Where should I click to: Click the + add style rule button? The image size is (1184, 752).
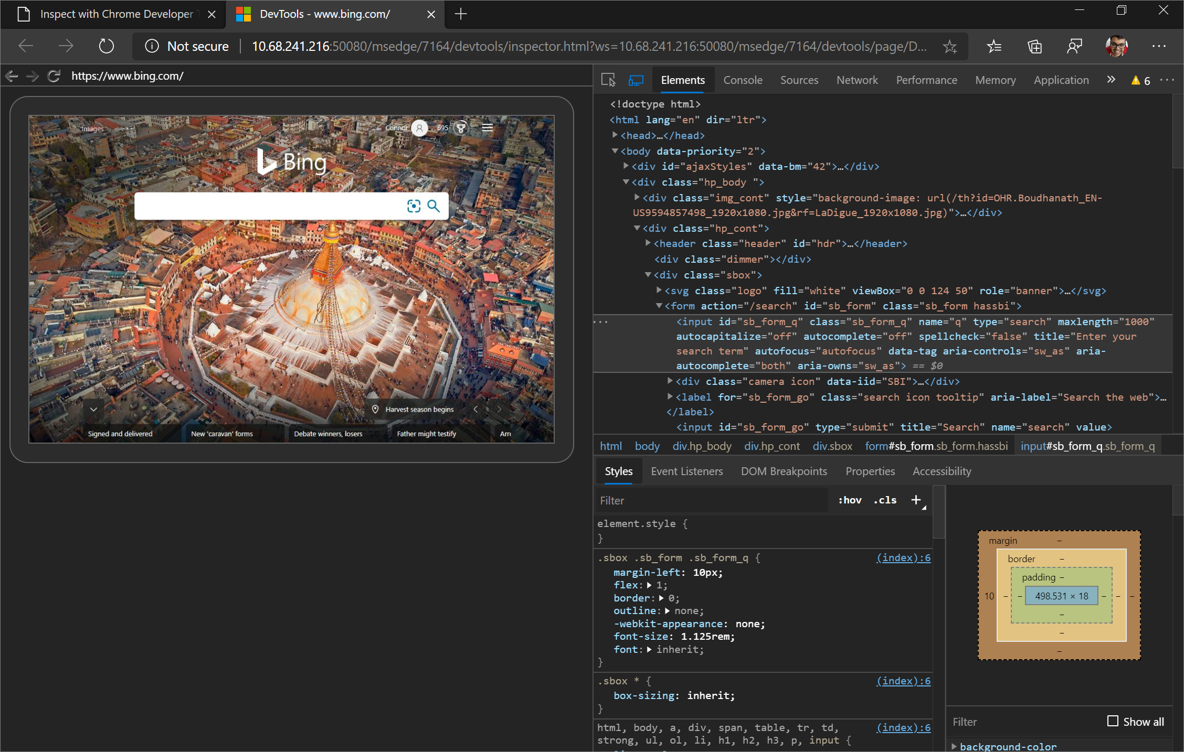pos(916,500)
